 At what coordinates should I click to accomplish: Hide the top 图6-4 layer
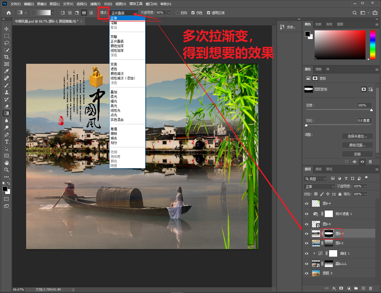click(306, 203)
